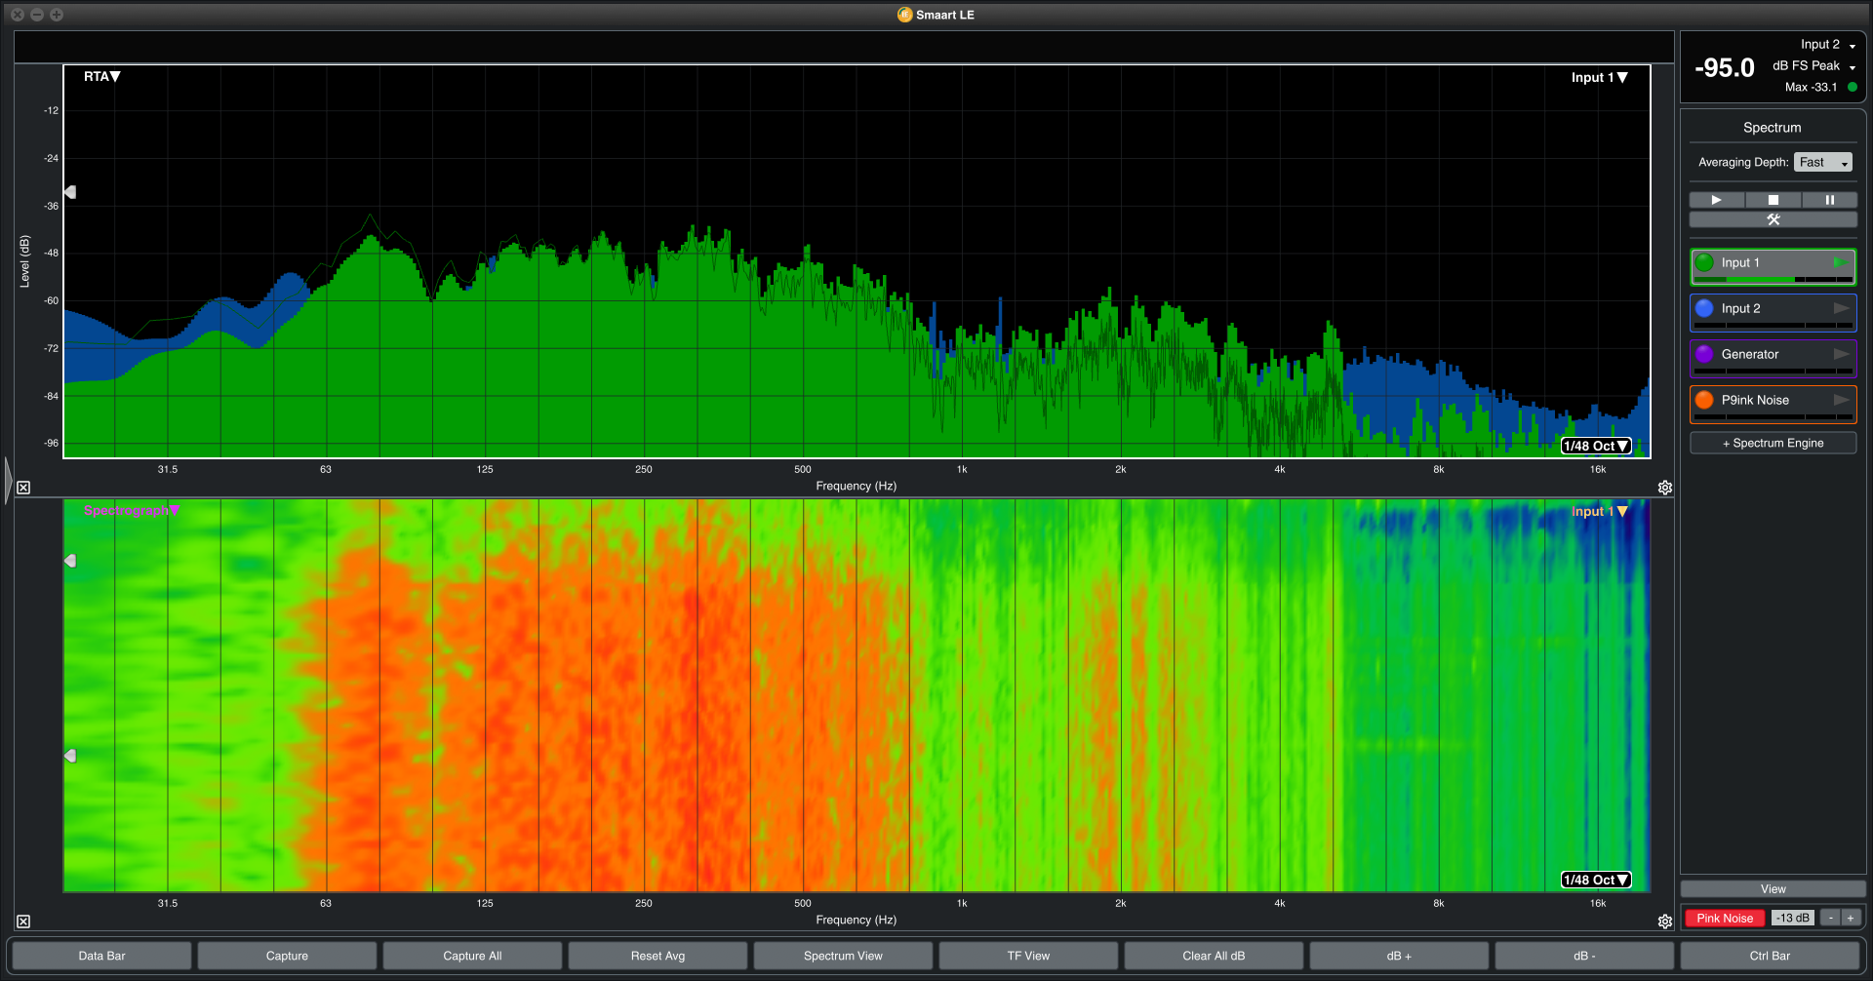This screenshot has height=981, width=1873.
Task: Close the Spectrograph pane with its X box
Action: [x=23, y=922]
